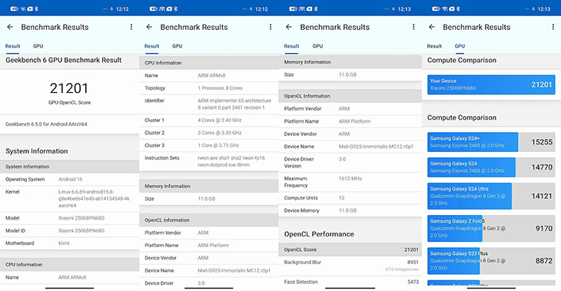The width and height of the screenshot is (561, 291).
Task: Select the Compute Units value 12
Action: pyautogui.click(x=341, y=197)
